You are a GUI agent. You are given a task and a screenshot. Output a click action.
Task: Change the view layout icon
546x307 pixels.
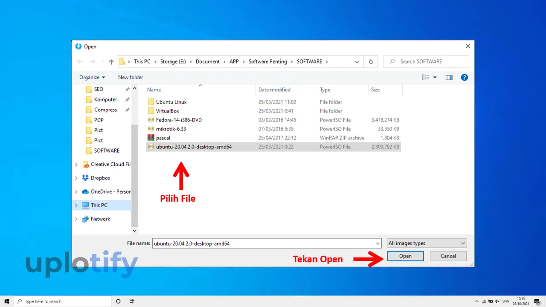click(x=426, y=77)
